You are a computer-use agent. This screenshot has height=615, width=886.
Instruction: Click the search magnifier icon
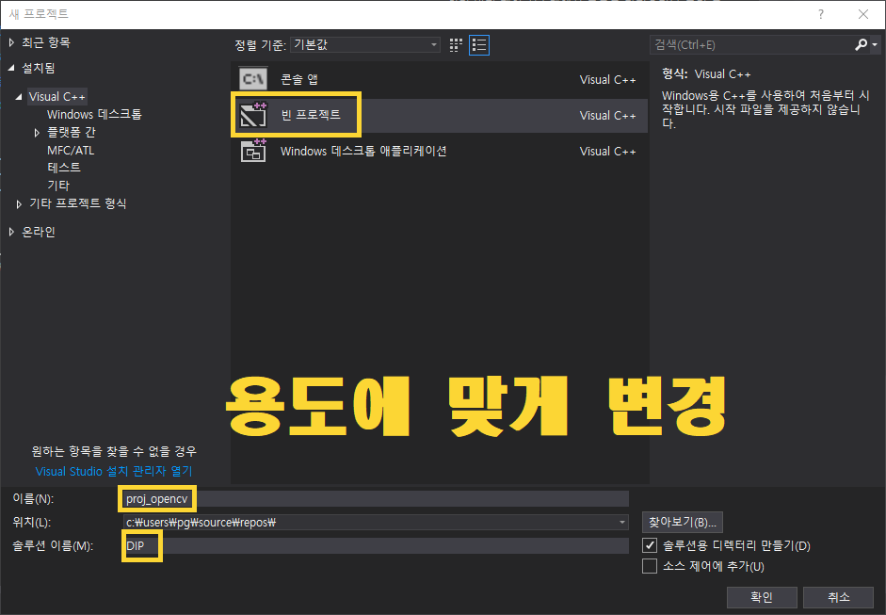point(861,44)
